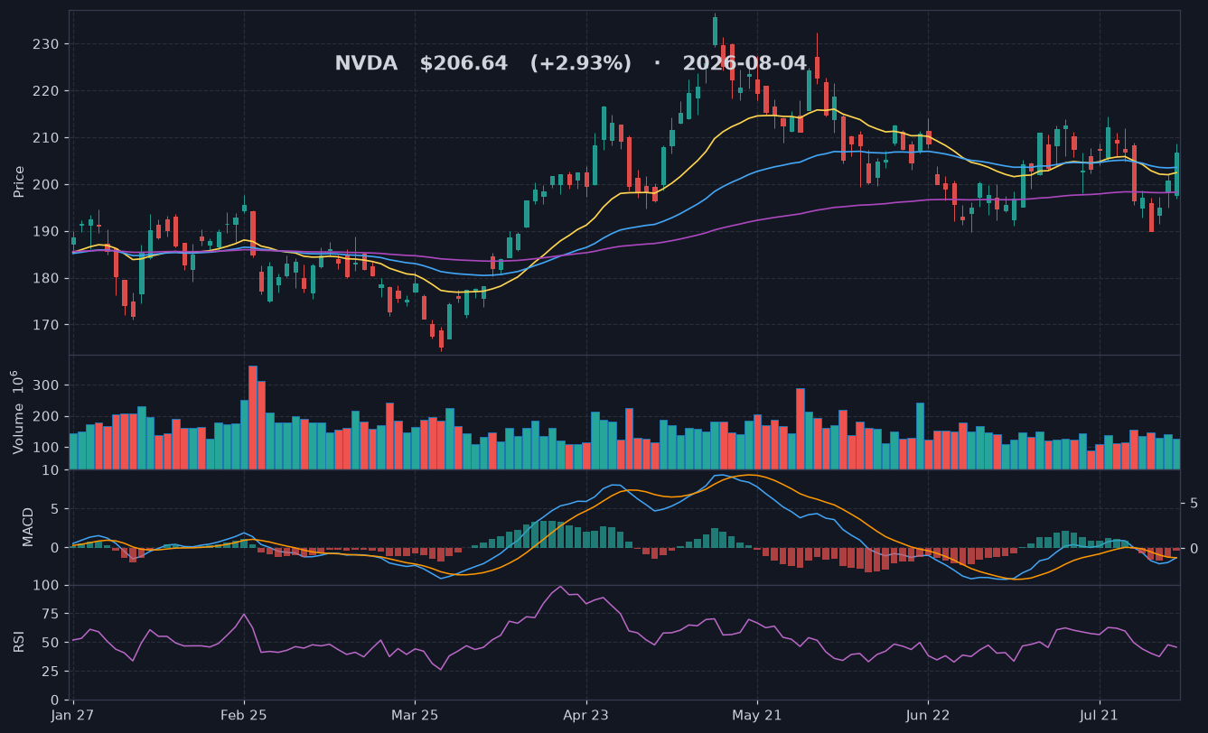The image size is (1208, 733).
Task: Click the 2026-08-04 date in the title
Action: coord(744,64)
